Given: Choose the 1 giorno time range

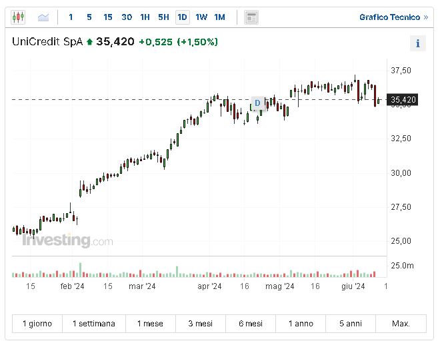Looking at the screenshot, I should [x=37, y=324].
